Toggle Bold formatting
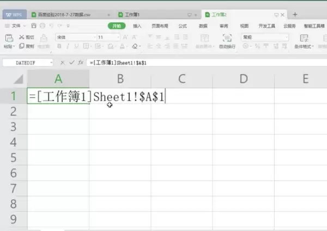 tap(59, 46)
